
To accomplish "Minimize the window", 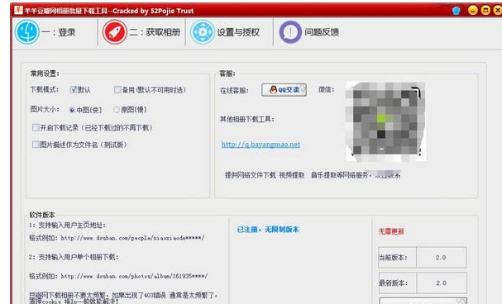I will click(473, 10).
